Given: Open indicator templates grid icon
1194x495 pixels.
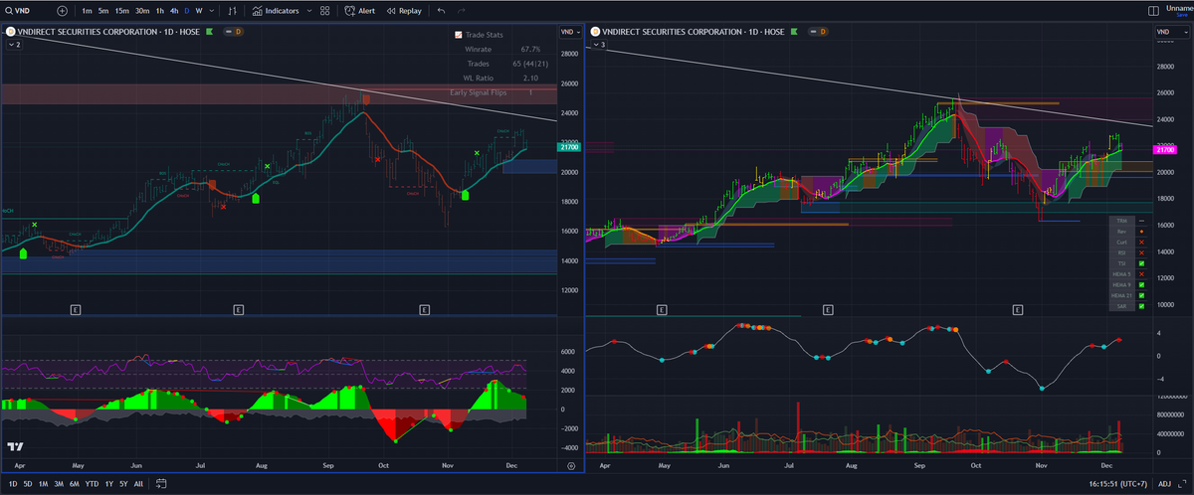Looking at the screenshot, I should click(x=325, y=10).
